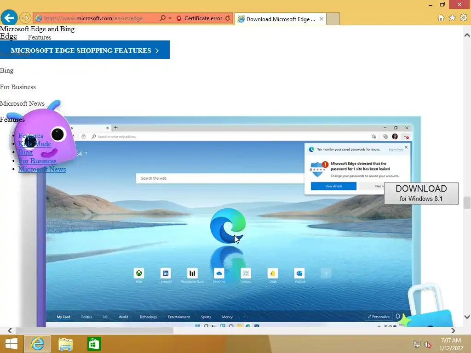The image size is (471, 353).
Task: Click the vertical scrollbar up arrow
Action: pos(467,35)
